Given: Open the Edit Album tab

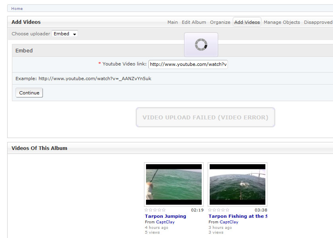Looking at the screenshot, I should (194, 22).
